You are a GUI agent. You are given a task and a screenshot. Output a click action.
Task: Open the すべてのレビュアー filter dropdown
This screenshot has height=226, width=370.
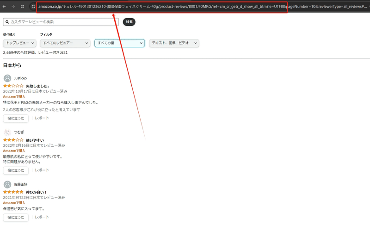65,43
